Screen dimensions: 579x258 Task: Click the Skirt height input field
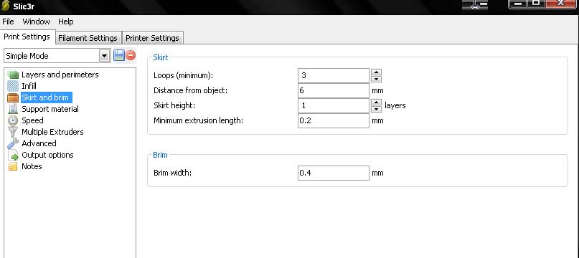334,105
